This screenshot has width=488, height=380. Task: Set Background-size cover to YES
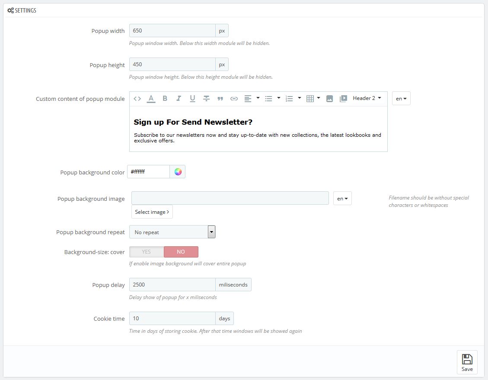147,252
